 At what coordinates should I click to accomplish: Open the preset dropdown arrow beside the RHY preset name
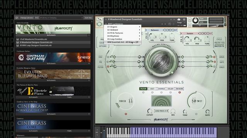106,24
